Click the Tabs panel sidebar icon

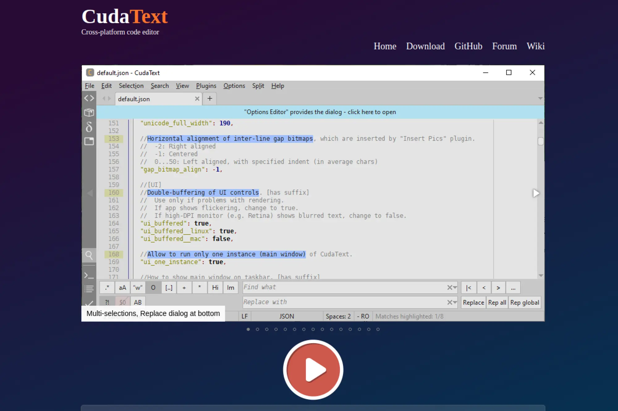click(89, 141)
